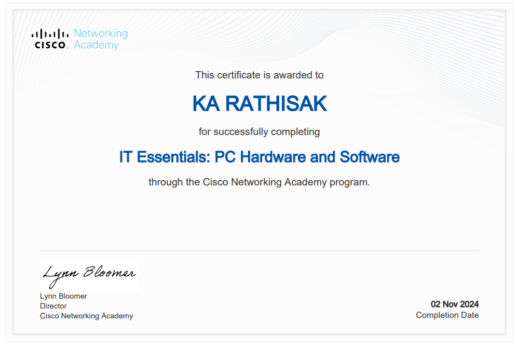Select the line 'This certificate is awarded to'
This screenshot has height=348, width=517.
pyautogui.click(x=259, y=75)
